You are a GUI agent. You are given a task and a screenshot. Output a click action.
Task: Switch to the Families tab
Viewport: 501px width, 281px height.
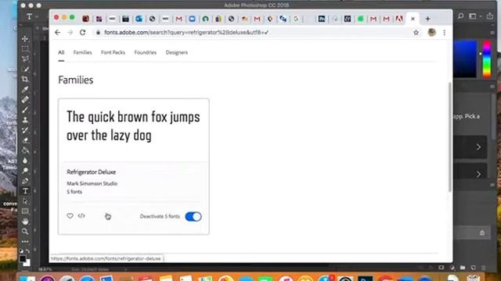pyautogui.click(x=82, y=52)
